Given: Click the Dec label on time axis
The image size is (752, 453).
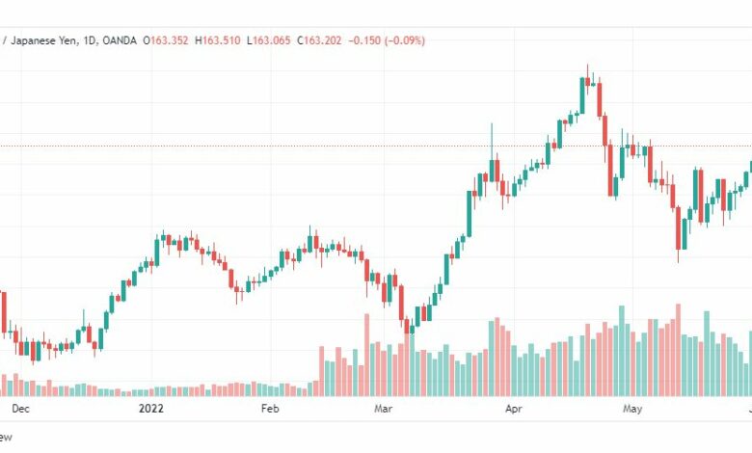Looking at the screenshot, I should [x=20, y=409].
